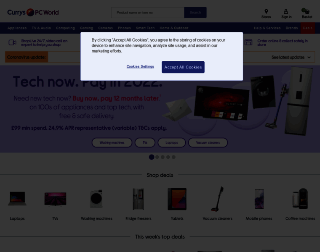Select the first carousel dot
This screenshot has width=320, height=252.
tap(152, 157)
